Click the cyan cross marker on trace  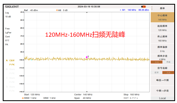tap(32, 60)
